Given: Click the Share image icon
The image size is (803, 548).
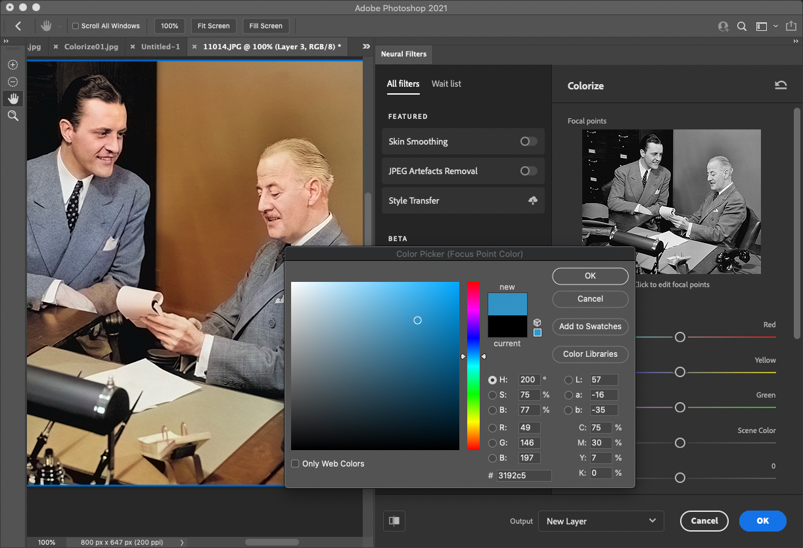Looking at the screenshot, I should (791, 26).
